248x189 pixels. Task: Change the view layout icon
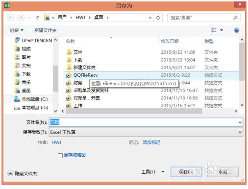coord(213,30)
